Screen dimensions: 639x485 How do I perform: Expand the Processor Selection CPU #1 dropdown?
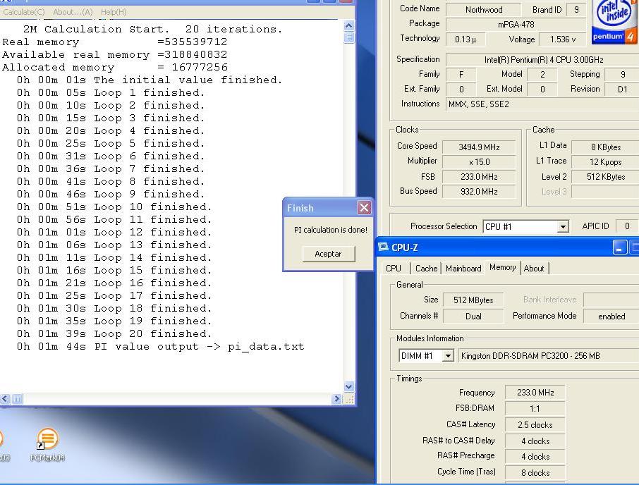562,227
